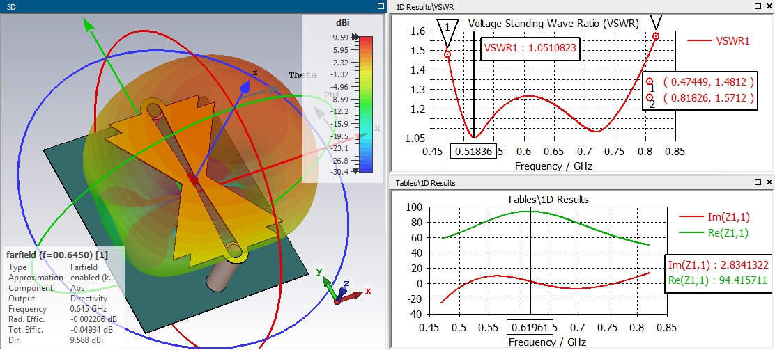Maximize the 3D view window
Screen dimensions: 775x350
pyautogui.click(x=380, y=6)
